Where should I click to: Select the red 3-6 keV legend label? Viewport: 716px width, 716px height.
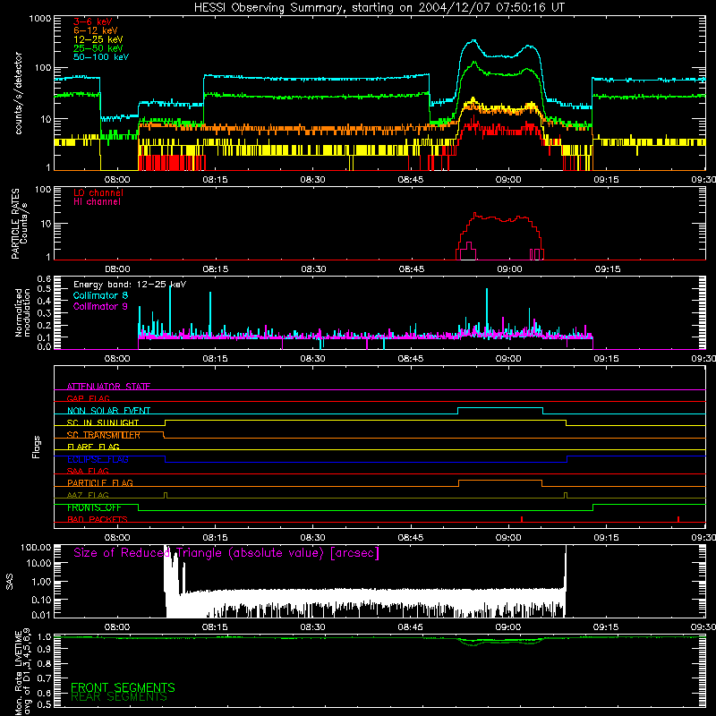click(92, 21)
